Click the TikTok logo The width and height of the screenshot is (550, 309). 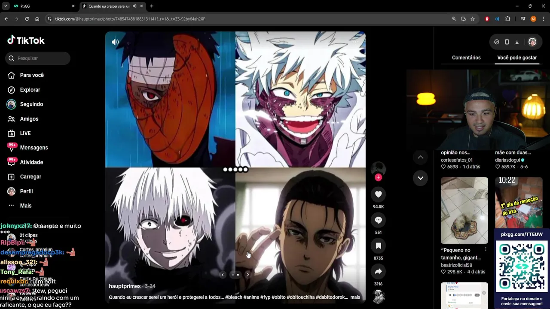[26, 40]
